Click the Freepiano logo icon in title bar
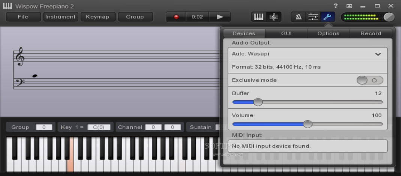Image resolution: width=401 pixels, height=176 pixels. 7,6
